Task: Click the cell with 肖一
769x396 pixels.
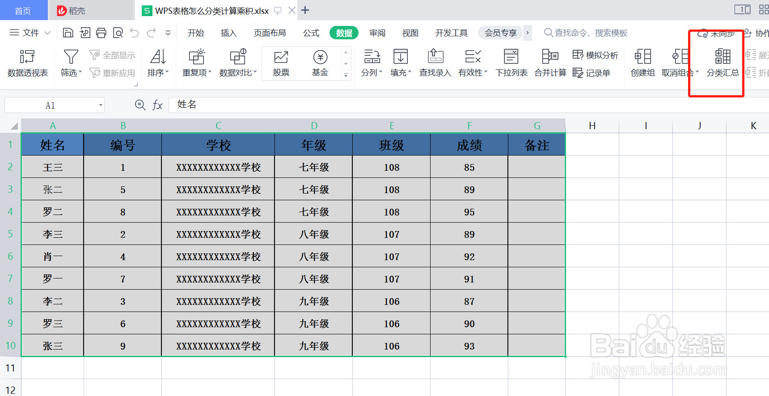Action: (52, 257)
